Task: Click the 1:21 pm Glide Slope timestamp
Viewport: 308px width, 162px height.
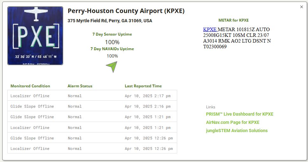Action: [x=148, y=117]
